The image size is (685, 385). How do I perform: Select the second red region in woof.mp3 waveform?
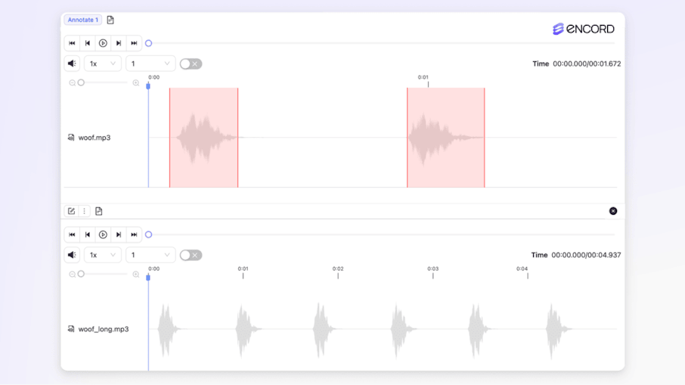[445, 137]
